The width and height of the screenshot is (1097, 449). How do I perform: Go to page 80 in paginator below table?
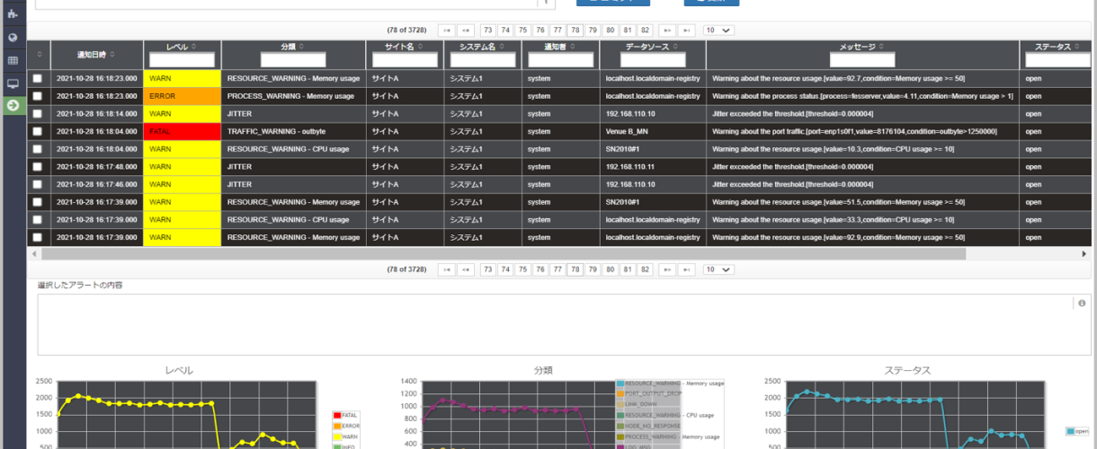[x=611, y=269]
